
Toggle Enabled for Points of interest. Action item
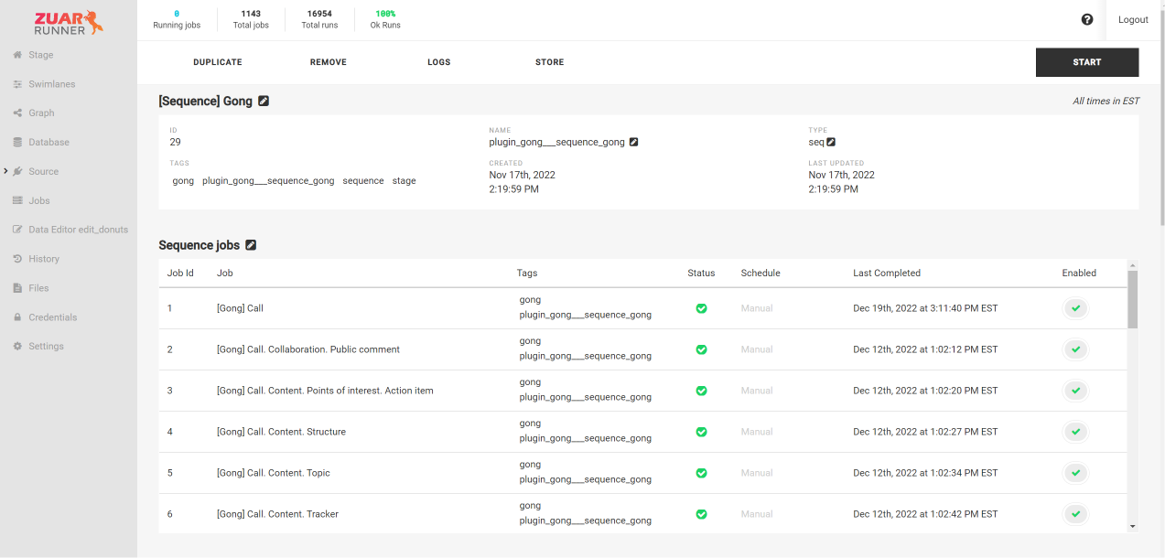1076,391
